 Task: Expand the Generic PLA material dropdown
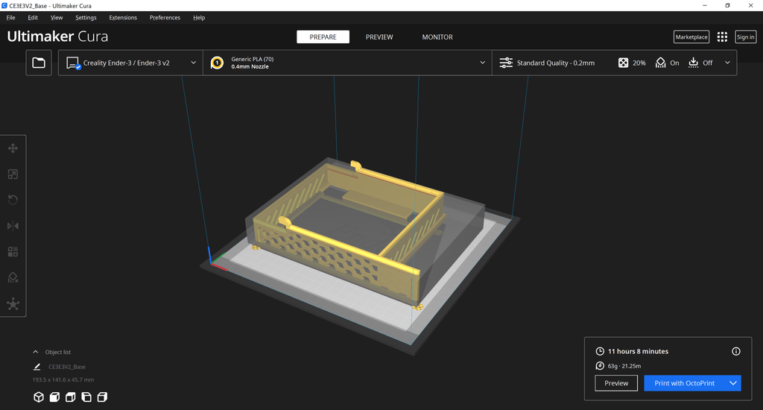tap(482, 63)
